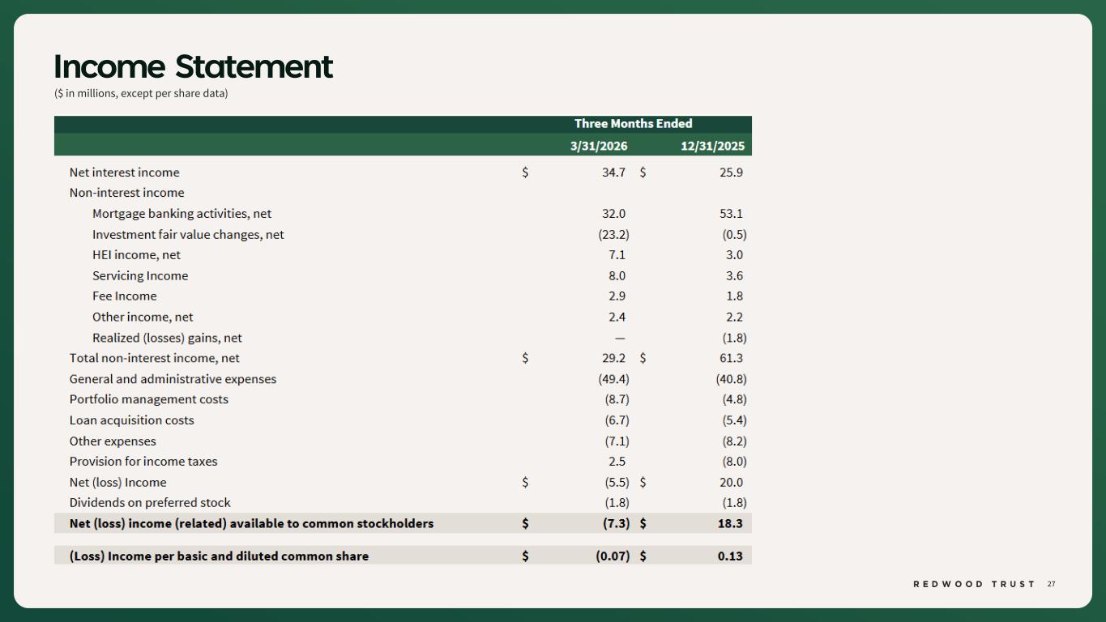The image size is (1106, 622).
Task: Select Dividends on preferred stock label
Action: tap(150, 503)
